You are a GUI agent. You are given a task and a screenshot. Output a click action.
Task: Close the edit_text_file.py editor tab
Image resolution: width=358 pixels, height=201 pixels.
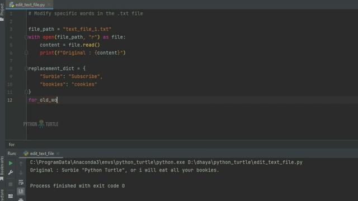coord(49,5)
